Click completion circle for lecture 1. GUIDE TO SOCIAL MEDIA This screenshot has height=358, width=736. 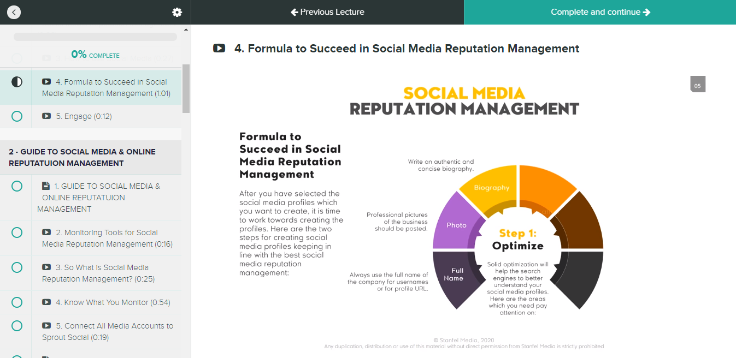point(17,186)
